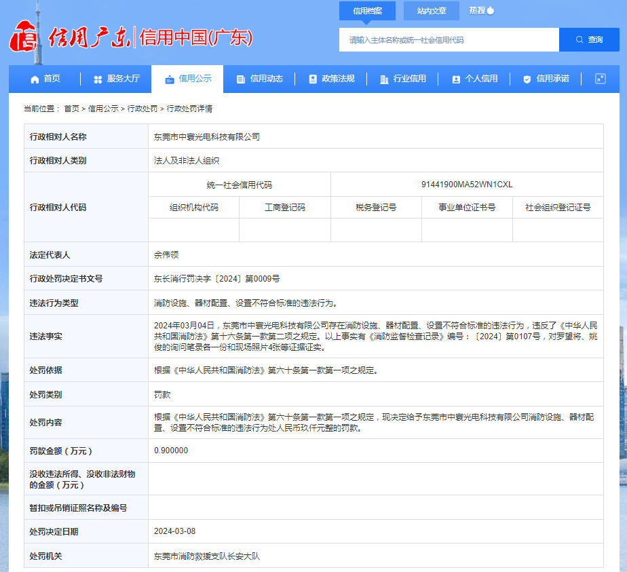Switch to the 站内文章 search tab
The height and width of the screenshot is (572, 627).
431,11
